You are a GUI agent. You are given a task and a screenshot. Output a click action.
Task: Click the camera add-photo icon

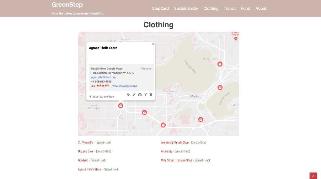140,95
